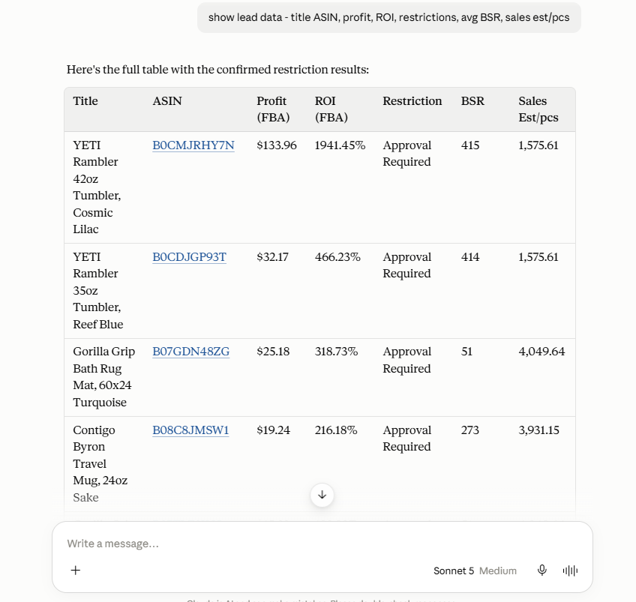Click the ROI (FBA) column header

331,109
